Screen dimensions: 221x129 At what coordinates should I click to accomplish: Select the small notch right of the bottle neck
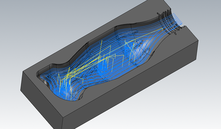pos(183,27)
